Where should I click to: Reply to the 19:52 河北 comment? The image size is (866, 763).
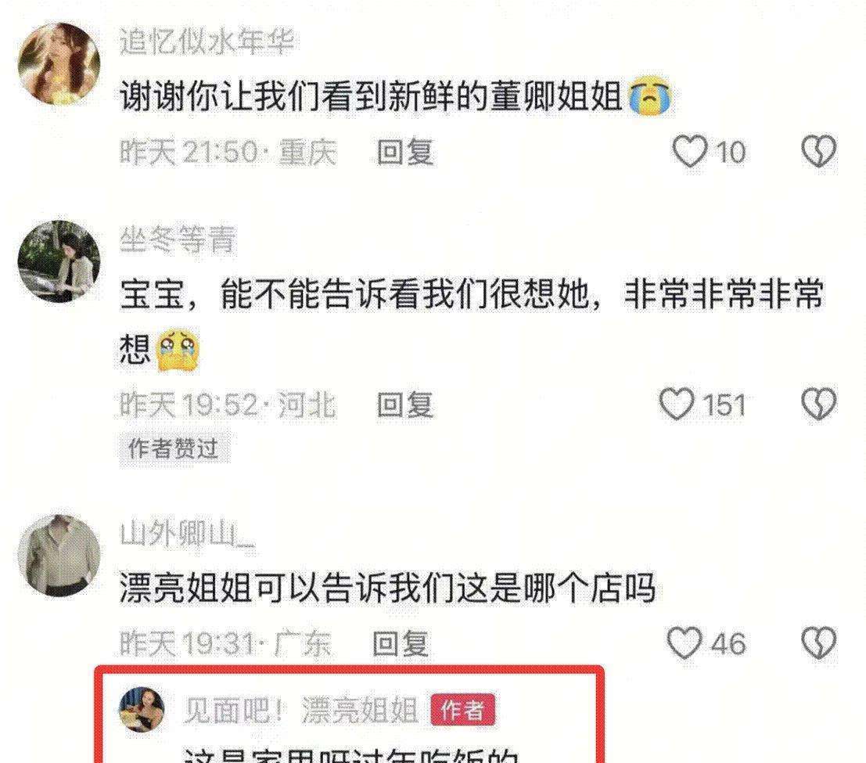405,405
